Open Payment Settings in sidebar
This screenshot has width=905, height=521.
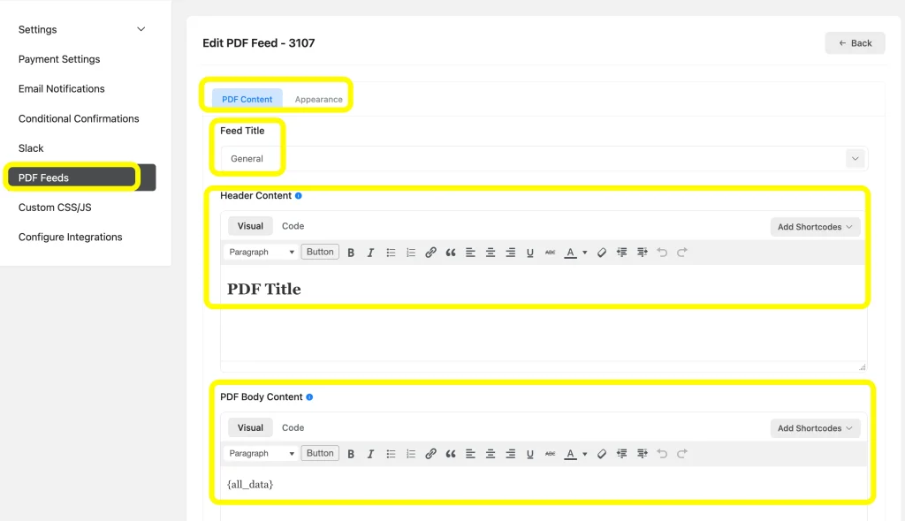point(59,59)
